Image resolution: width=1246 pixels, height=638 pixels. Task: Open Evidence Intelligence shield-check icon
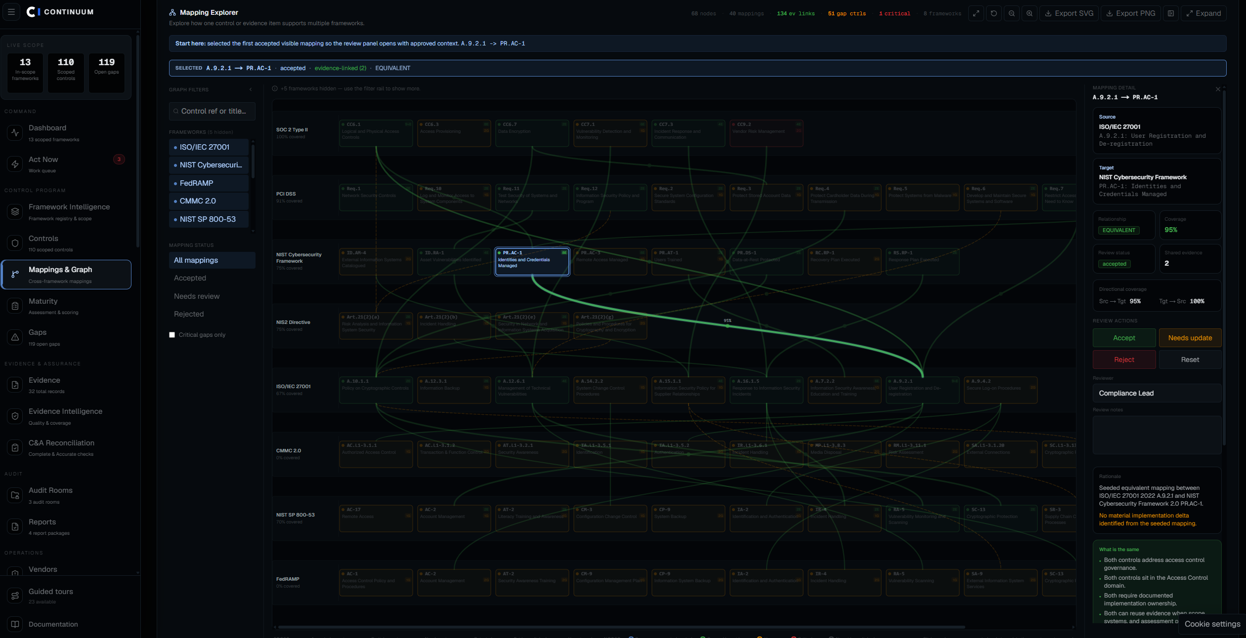click(x=15, y=416)
